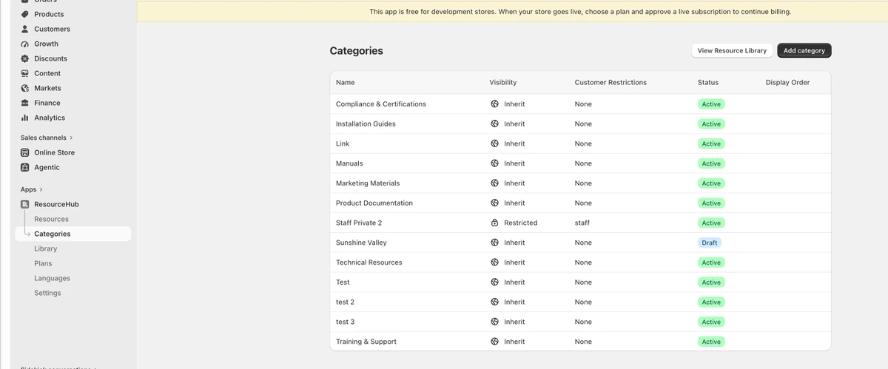Click globe icon in Training & Support row
Viewport: 888px width, 369px height.
pos(494,342)
